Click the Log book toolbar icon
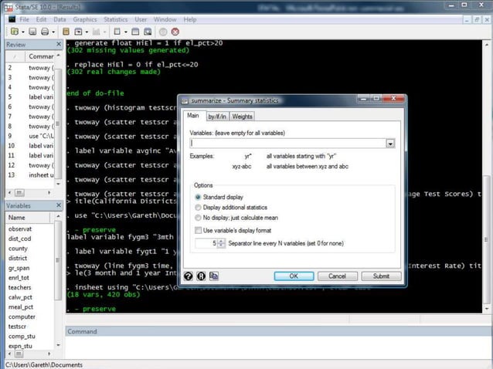 (x=66, y=32)
